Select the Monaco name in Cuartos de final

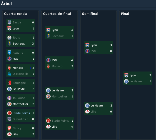(x=57, y=66)
